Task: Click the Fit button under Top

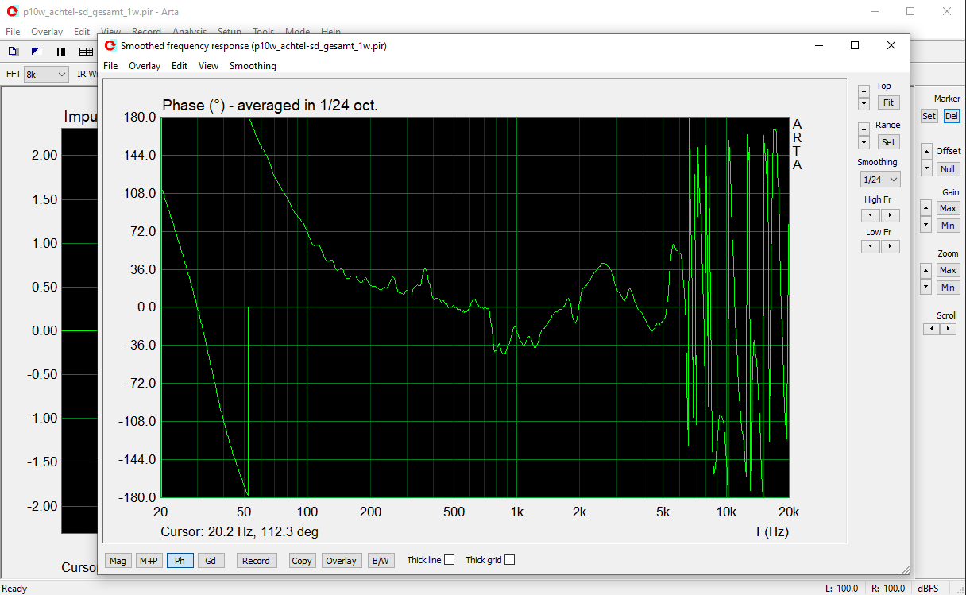Action: [x=888, y=102]
